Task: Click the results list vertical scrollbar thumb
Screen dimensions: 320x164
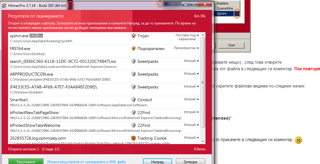Action: pyautogui.click(x=203, y=82)
